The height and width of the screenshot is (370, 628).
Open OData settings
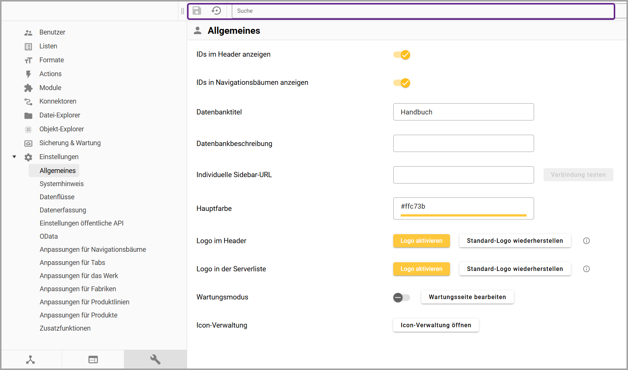(x=49, y=236)
